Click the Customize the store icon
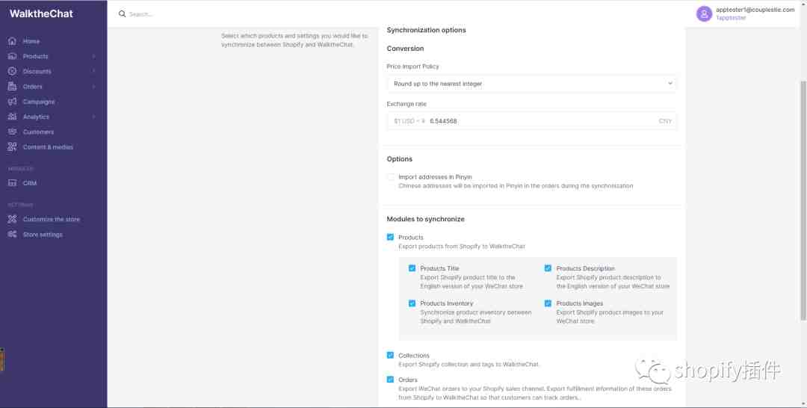 pyautogui.click(x=13, y=219)
